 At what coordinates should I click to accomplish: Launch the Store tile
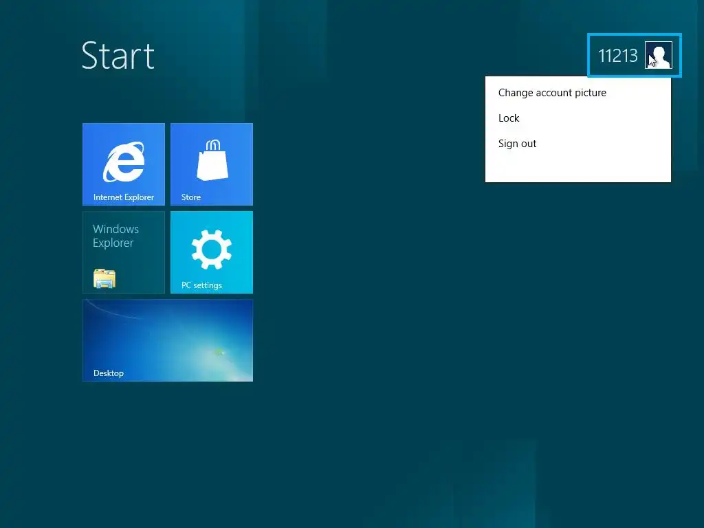tap(212, 164)
